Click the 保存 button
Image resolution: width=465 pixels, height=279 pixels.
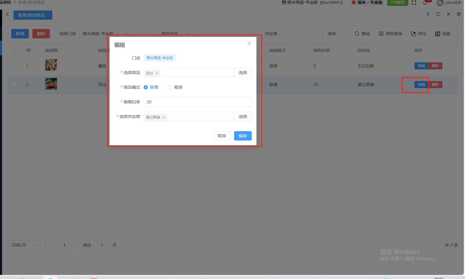(x=243, y=136)
